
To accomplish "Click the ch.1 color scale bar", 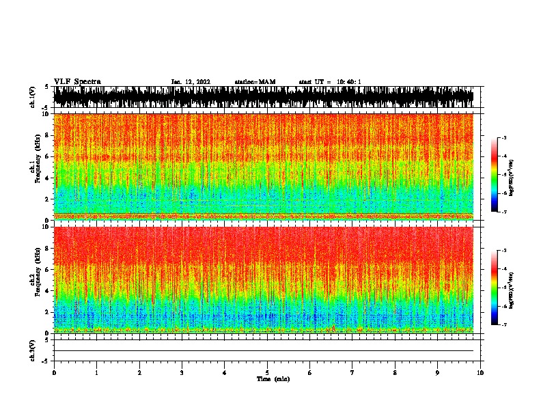I will tap(494, 175).
